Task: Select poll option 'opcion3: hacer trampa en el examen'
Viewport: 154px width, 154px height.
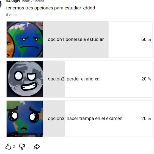Action: [x=79, y=119]
